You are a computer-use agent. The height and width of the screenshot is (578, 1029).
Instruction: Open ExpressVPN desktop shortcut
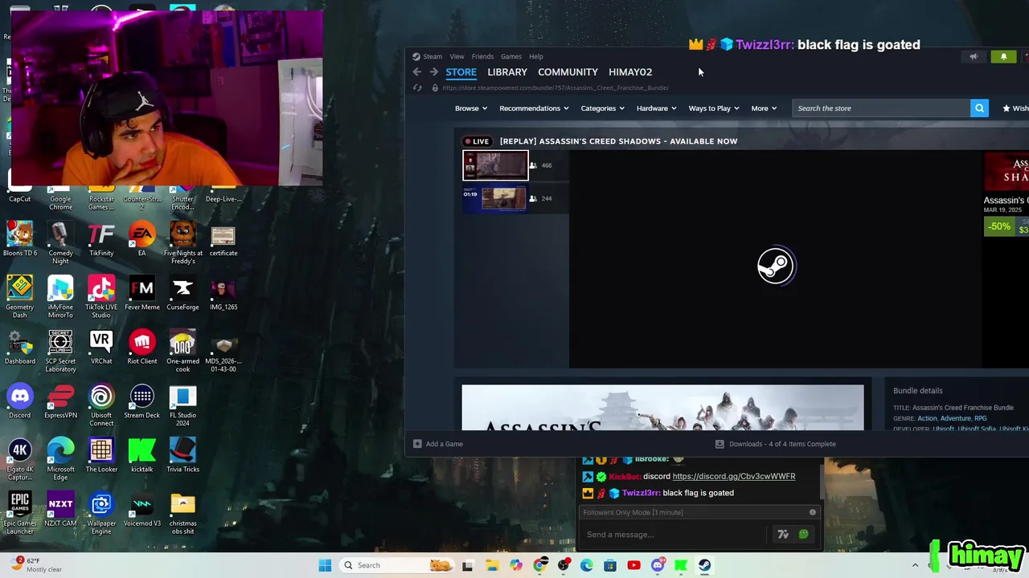tap(60, 401)
